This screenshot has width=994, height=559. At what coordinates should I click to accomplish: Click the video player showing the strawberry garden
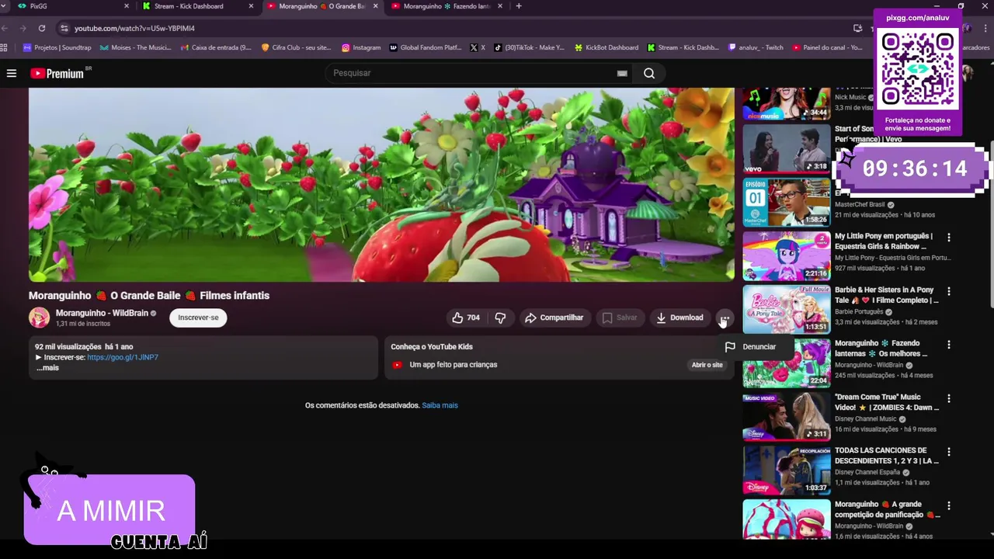click(381, 185)
